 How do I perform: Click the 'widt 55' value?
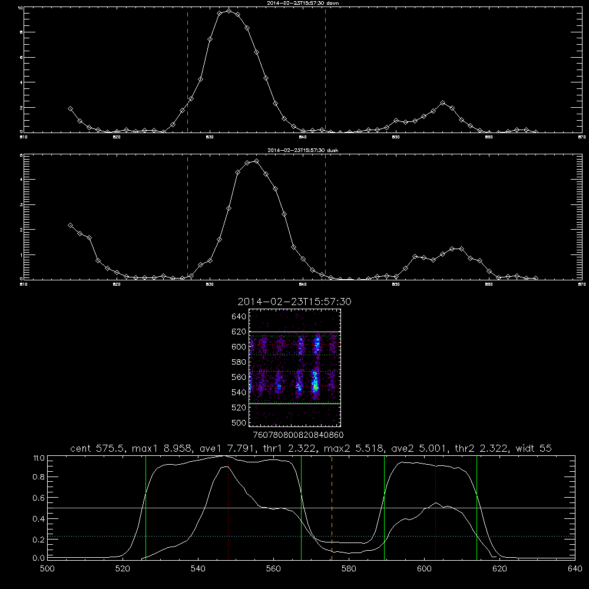534,448
